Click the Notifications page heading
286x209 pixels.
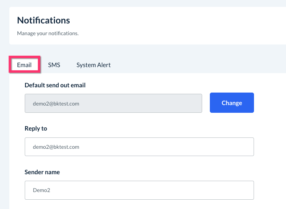click(44, 20)
